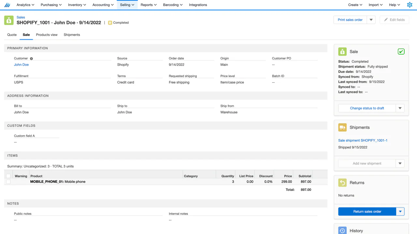Click the orange Shipments panel icon

(342, 127)
